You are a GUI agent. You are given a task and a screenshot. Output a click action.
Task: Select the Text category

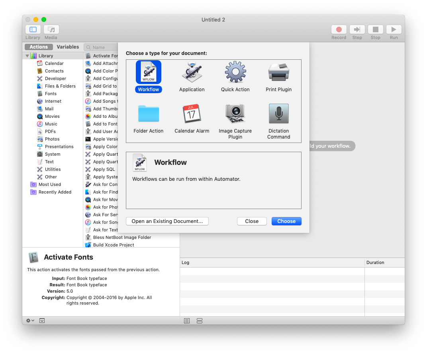tap(49, 162)
